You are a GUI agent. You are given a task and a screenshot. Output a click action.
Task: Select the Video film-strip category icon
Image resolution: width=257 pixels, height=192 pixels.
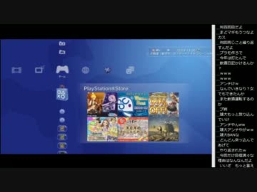(x=16, y=70)
